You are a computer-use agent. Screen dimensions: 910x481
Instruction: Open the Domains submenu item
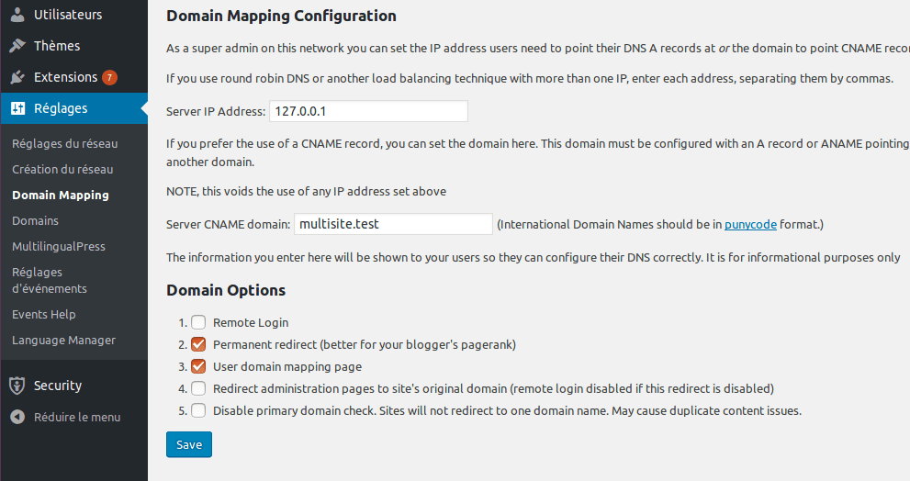[35, 220]
